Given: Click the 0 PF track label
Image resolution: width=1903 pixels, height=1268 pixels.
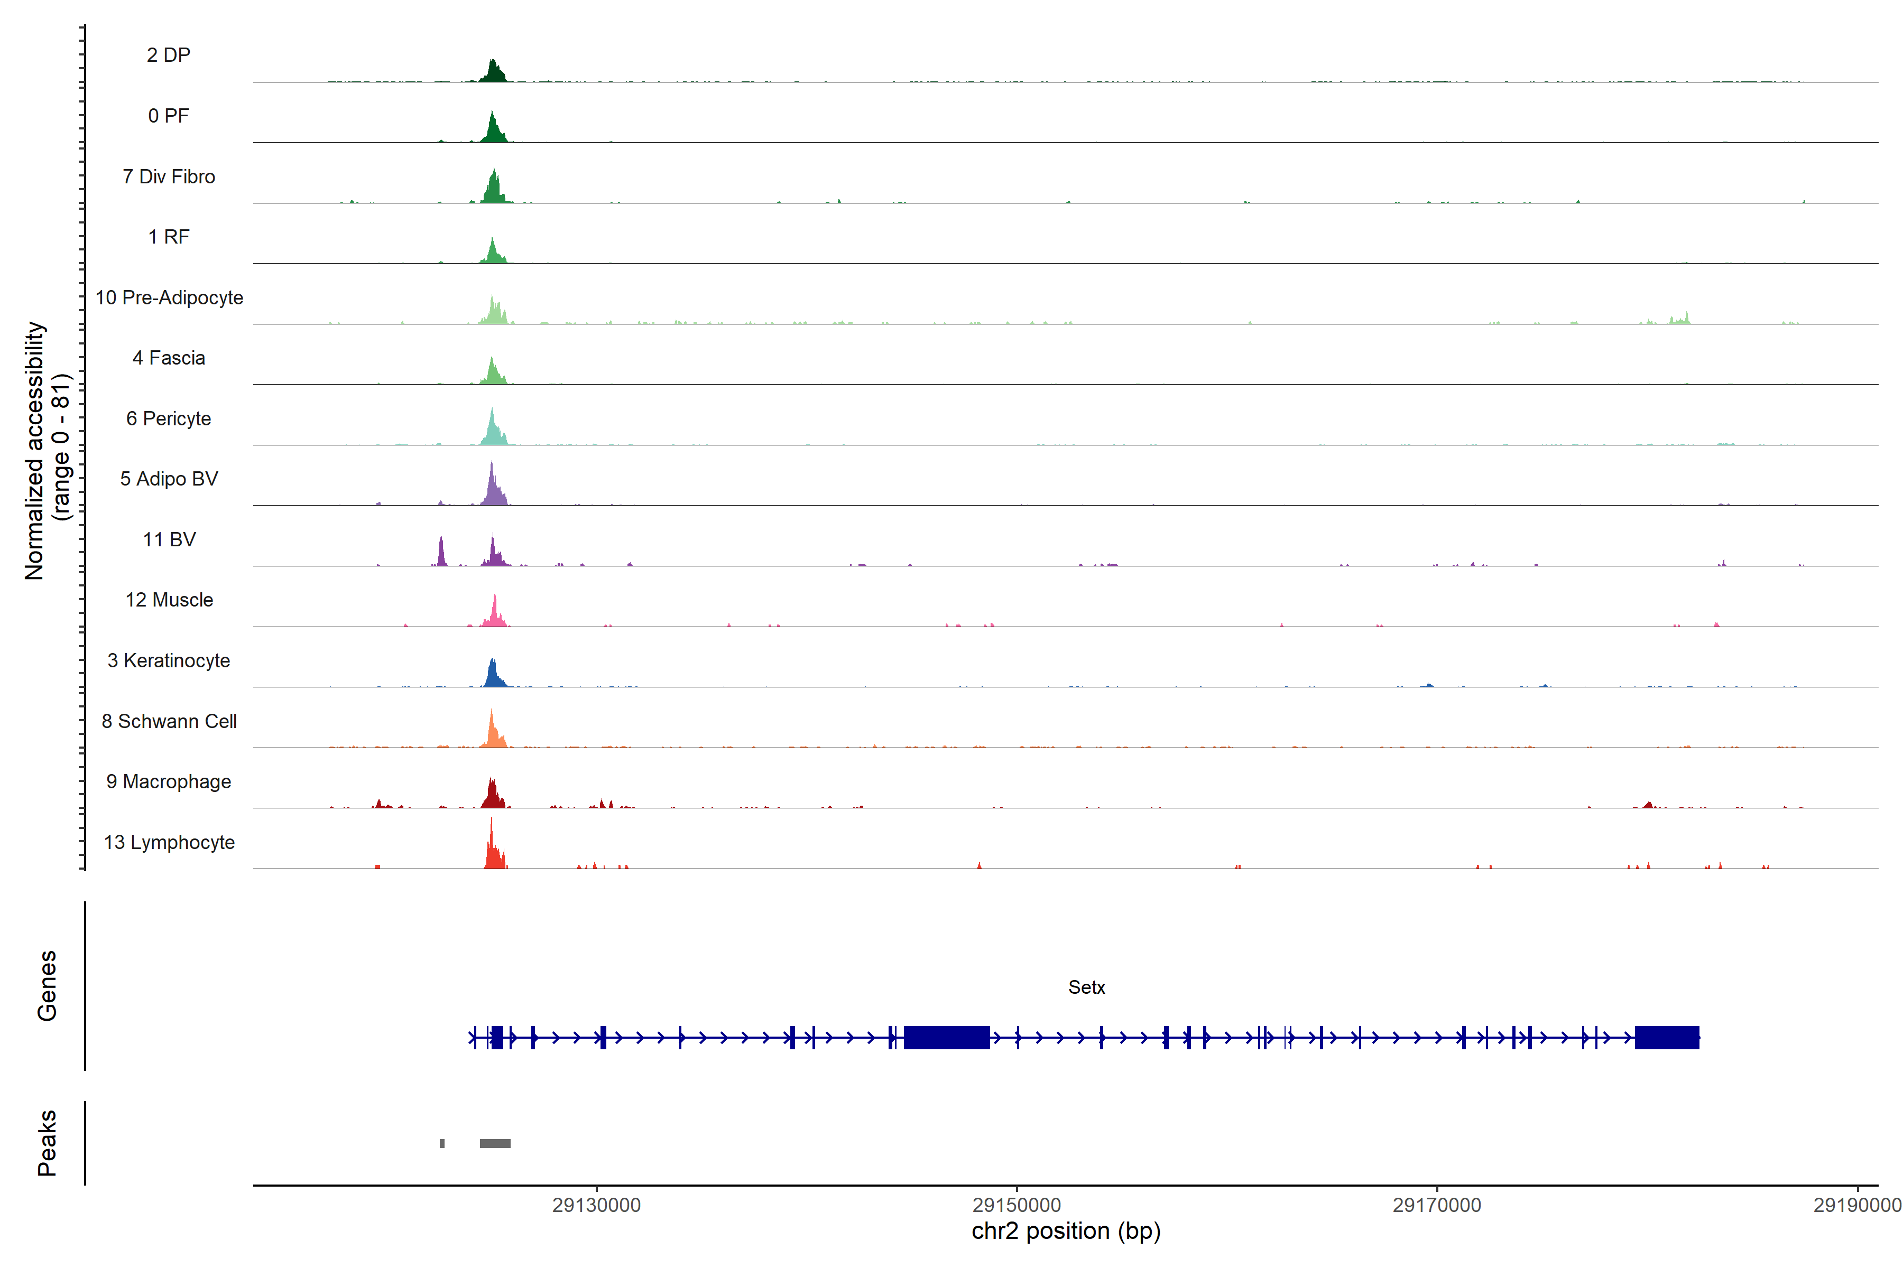Looking at the screenshot, I should click(x=168, y=116).
